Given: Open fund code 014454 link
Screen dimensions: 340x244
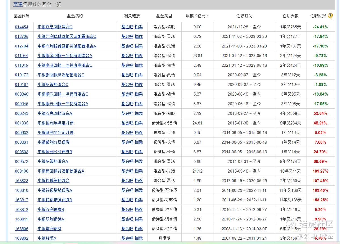Looking at the screenshot, I should [x=22, y=27].
